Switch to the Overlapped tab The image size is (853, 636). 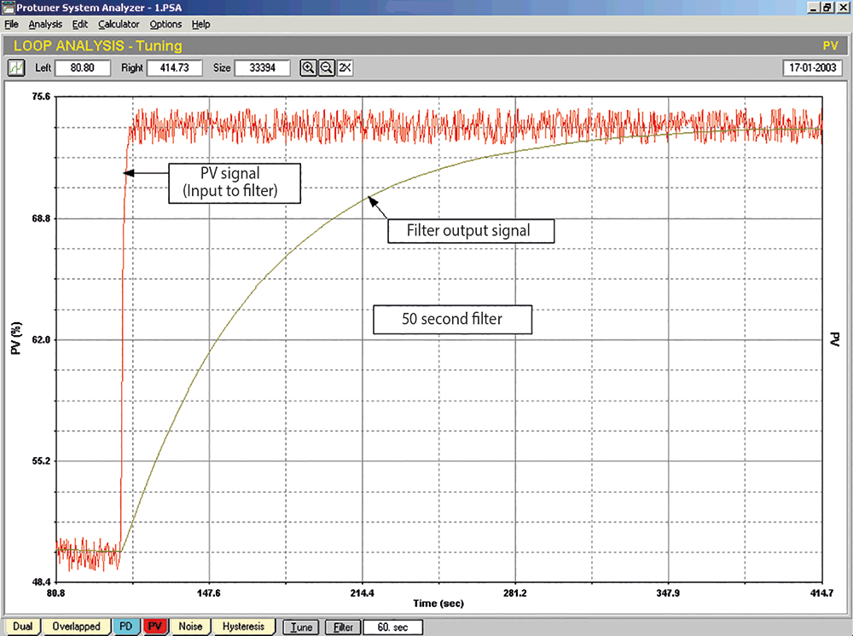[76, 627]
